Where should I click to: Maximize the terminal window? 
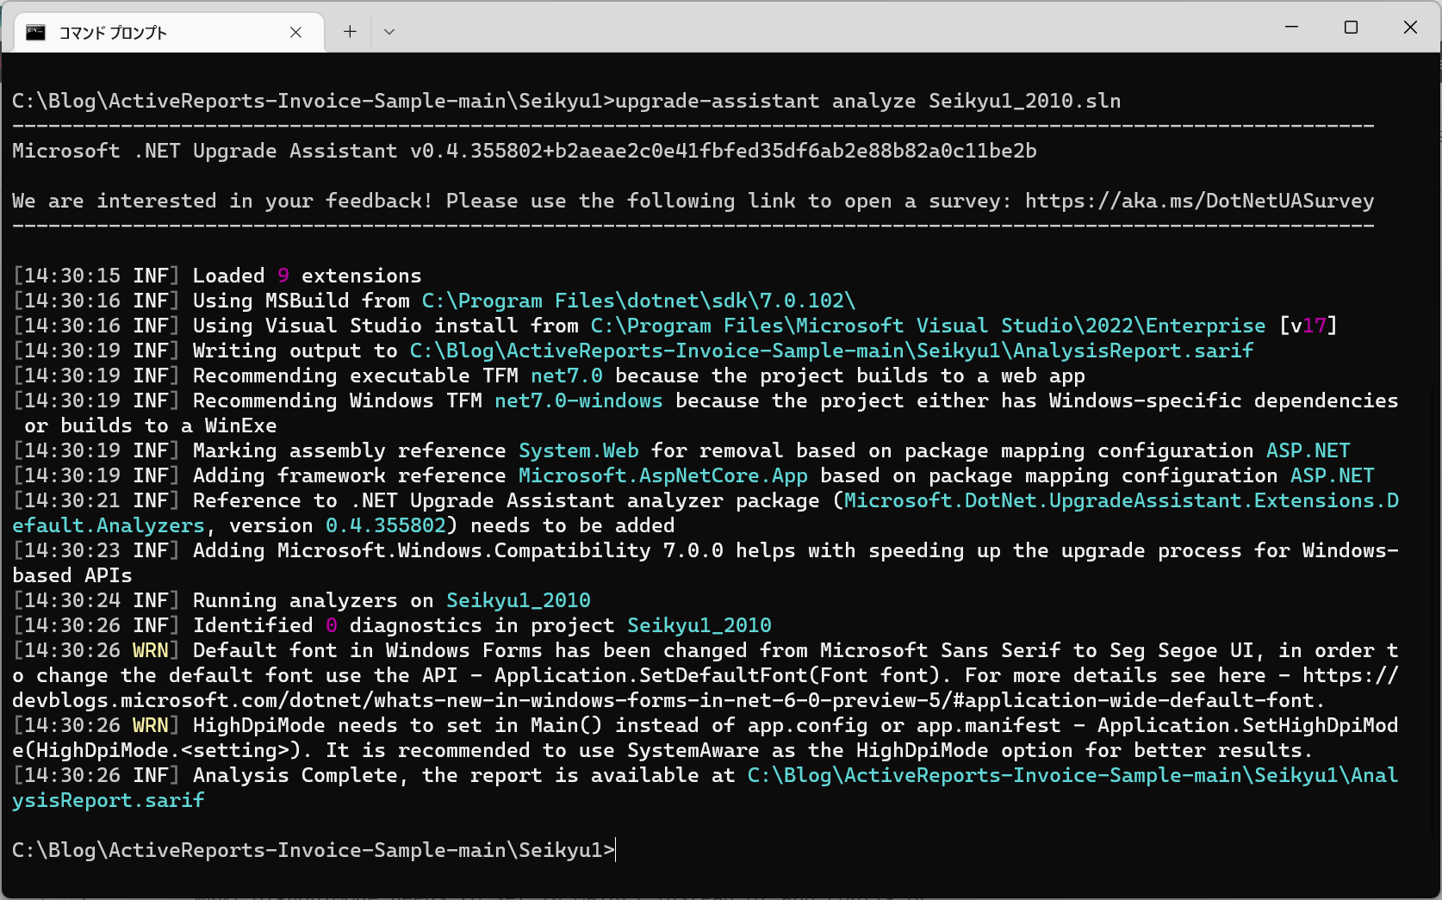(x=1351, y=28)
